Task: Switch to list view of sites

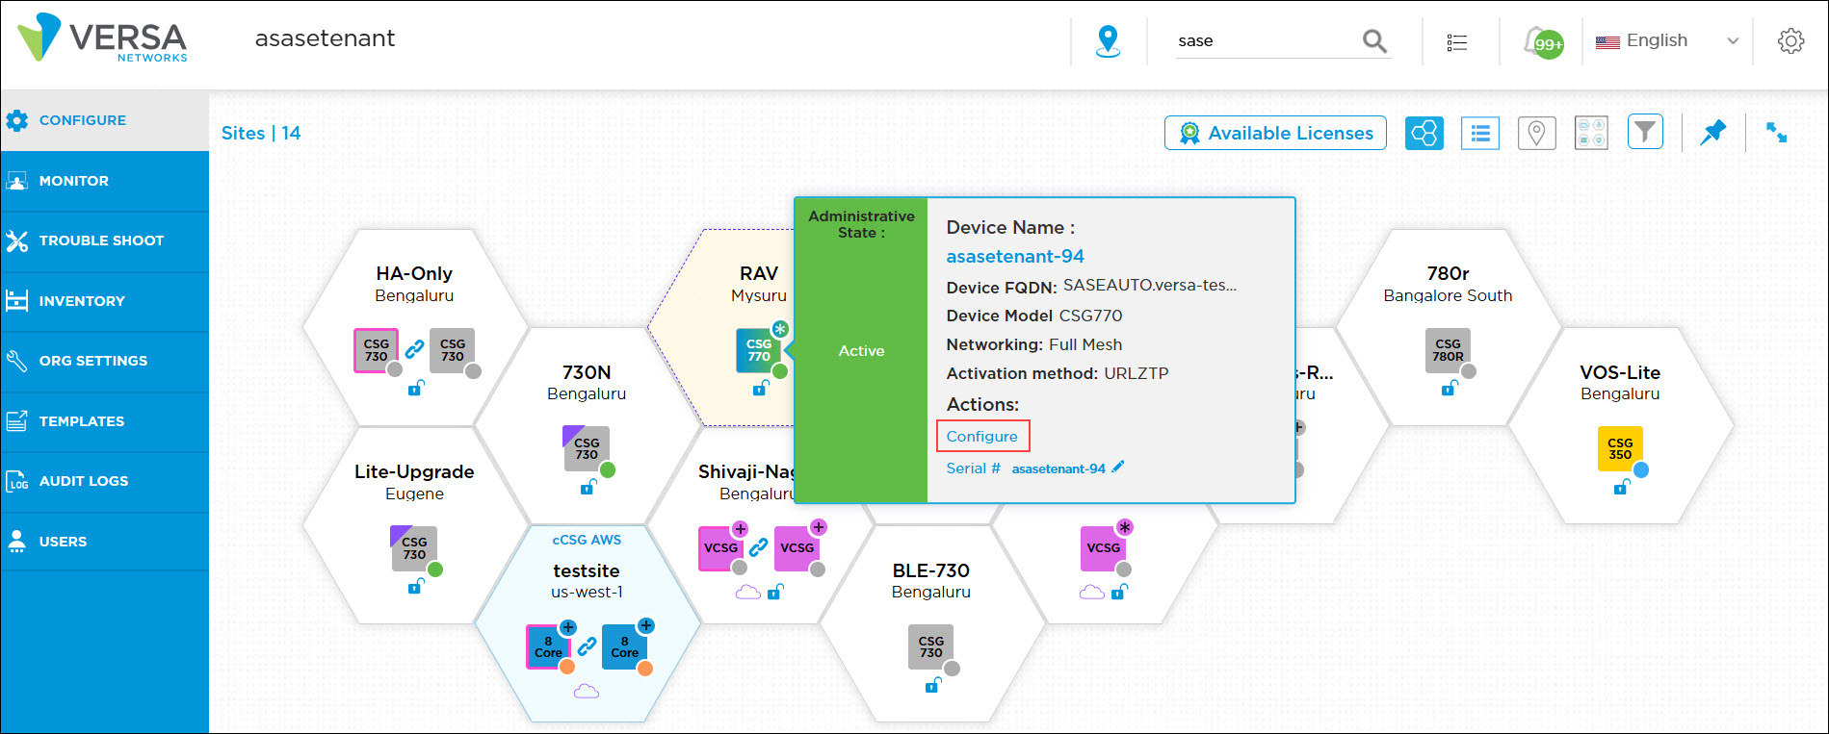Action: [x=1480, y=133]
